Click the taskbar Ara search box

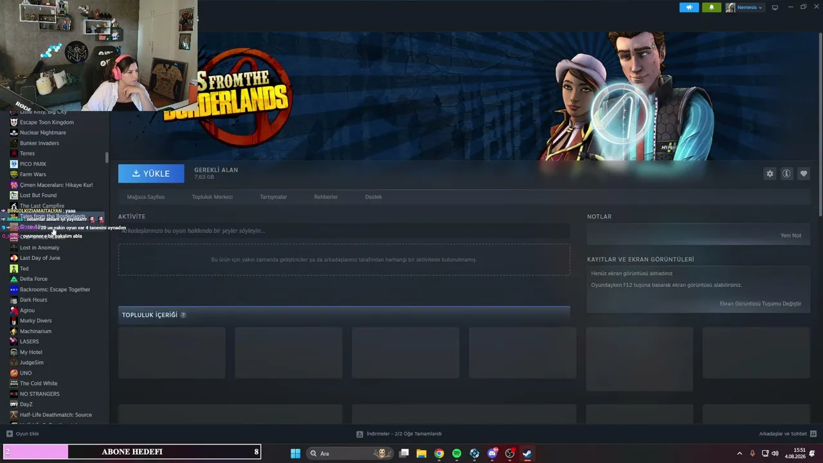(350, 453)
